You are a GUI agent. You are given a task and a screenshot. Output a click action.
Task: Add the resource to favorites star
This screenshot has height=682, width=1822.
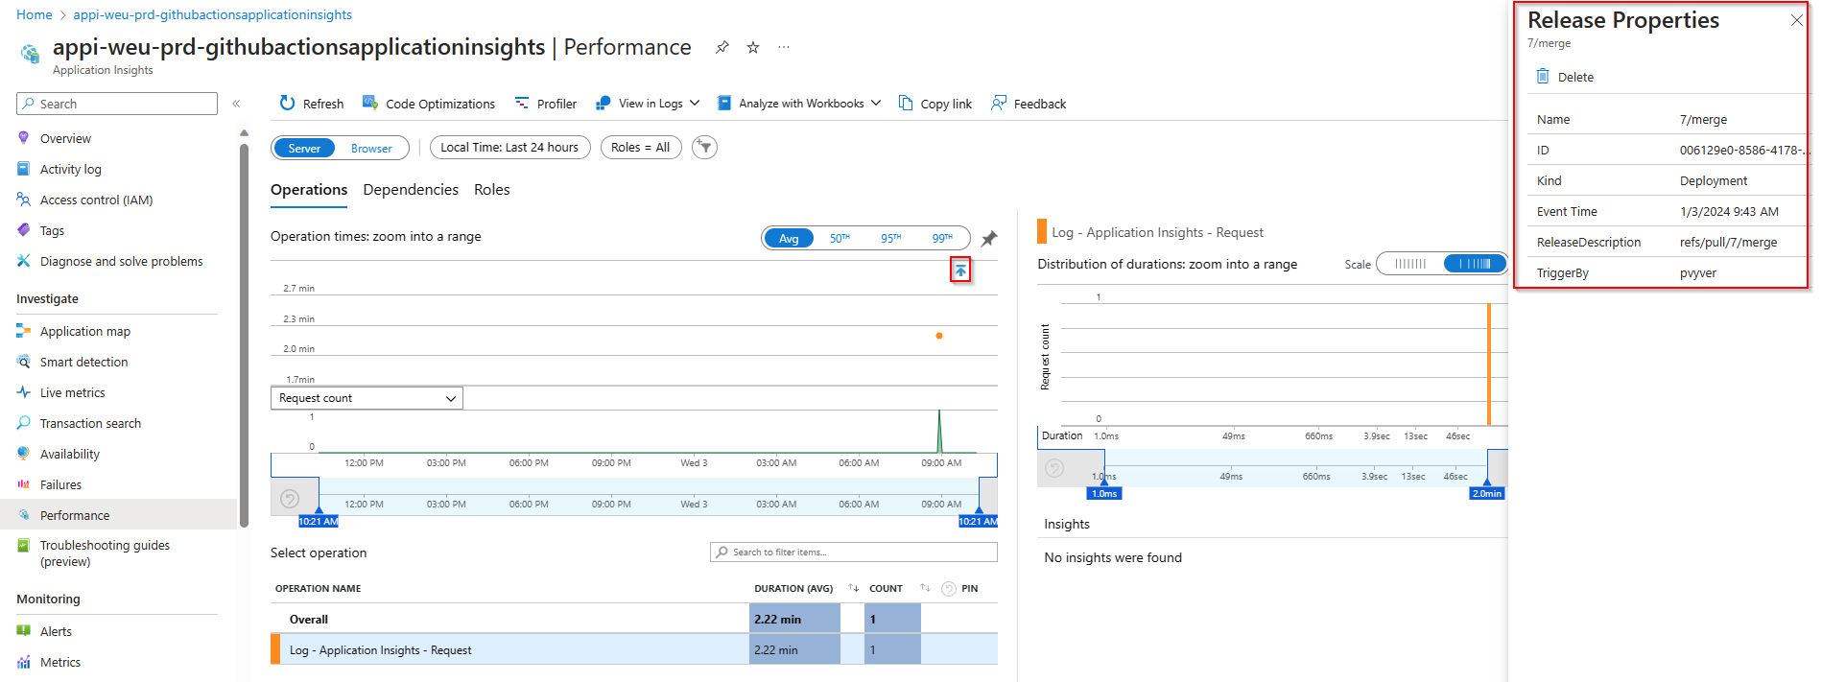tap(753, 47)
